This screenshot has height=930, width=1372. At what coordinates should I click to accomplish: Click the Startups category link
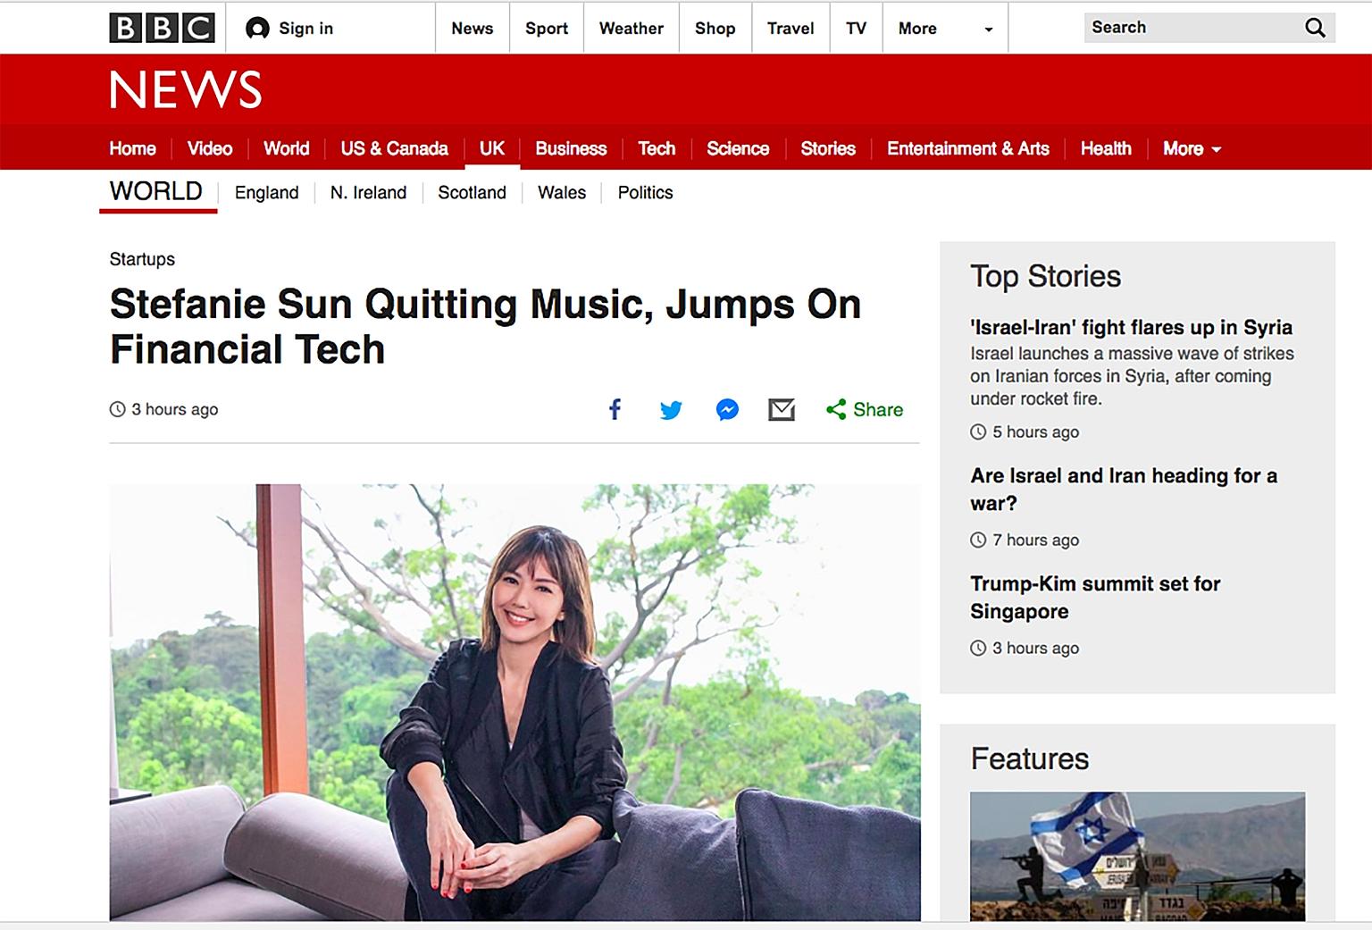pyautogui.click(x=141, y=259)
